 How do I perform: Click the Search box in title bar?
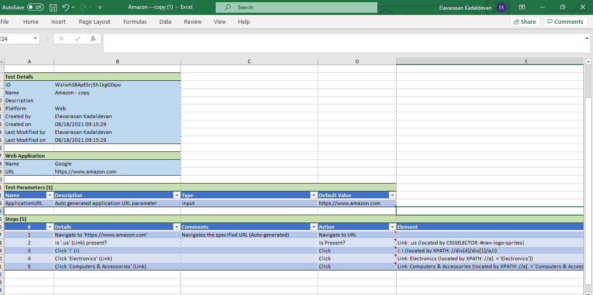pyautogui.click(x=296, y=7)
